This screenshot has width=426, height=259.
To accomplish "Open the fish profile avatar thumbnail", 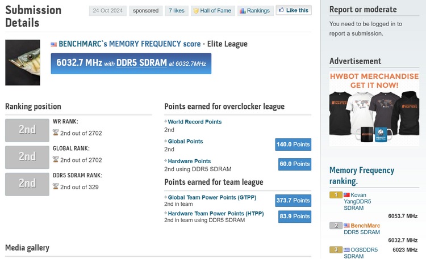I will pos(23,62).
